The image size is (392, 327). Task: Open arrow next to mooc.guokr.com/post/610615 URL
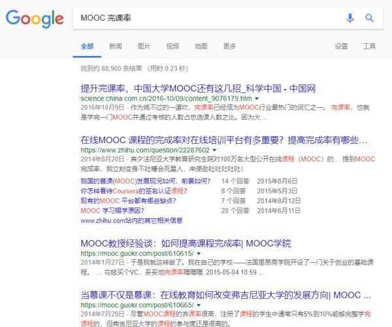(x=199, y=254)
